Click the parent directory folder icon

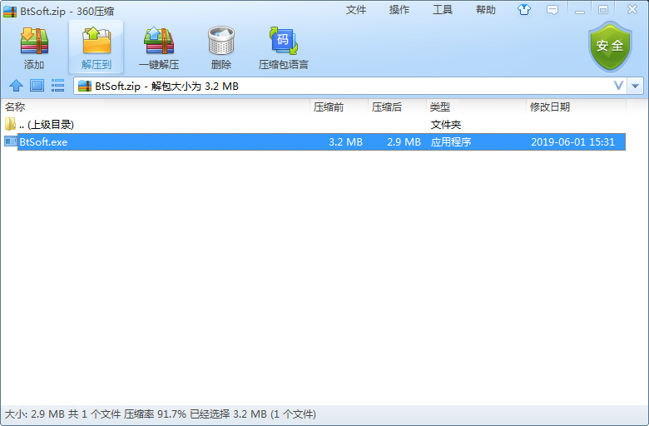tap(10, 124)
